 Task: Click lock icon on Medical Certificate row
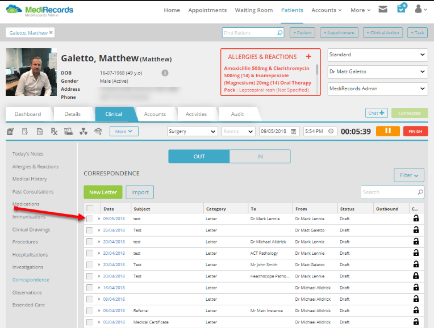pyautogui.click(x=416, y=322)
